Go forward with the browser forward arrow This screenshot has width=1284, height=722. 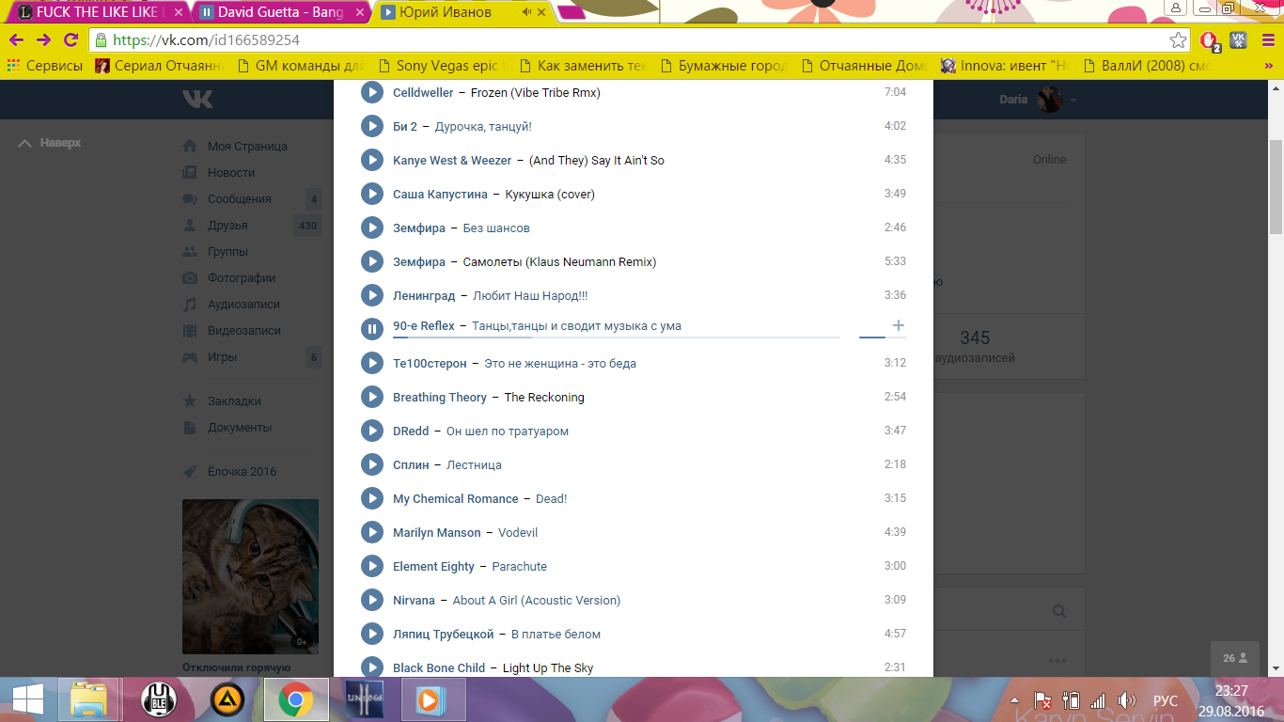(43, 39)
